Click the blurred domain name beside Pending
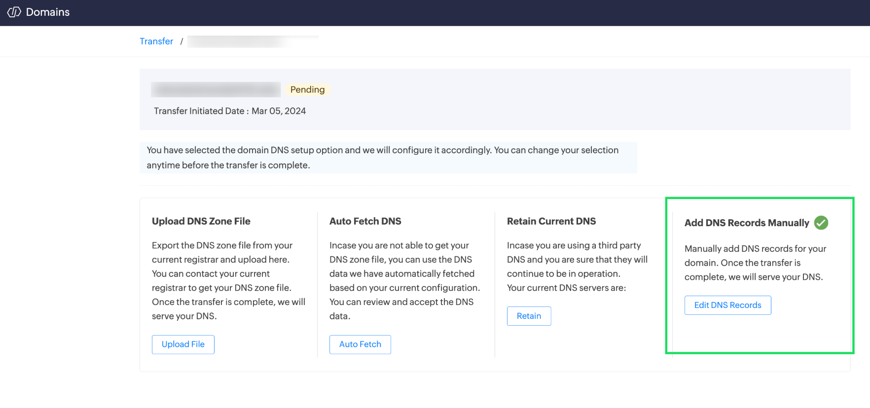 point(216,90)
